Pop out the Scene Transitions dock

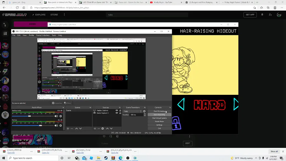tap(145, 108)
